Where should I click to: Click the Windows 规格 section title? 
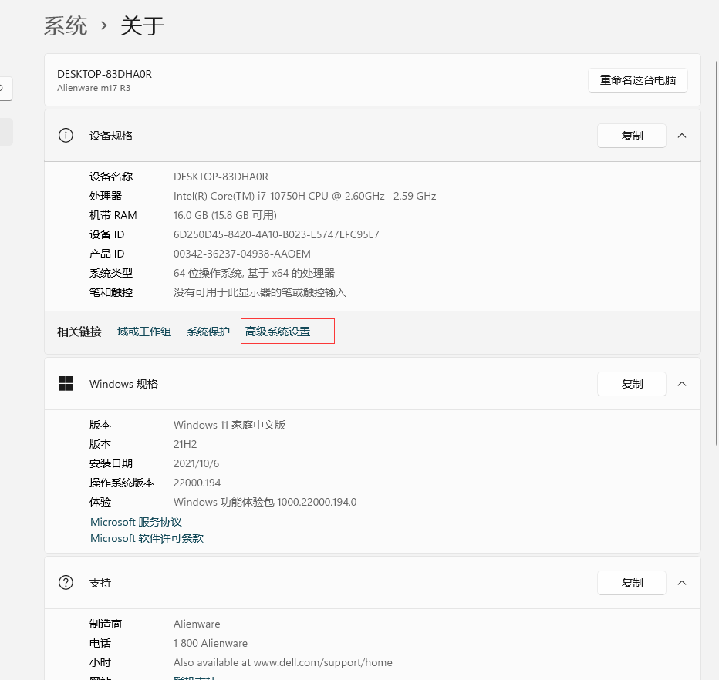pyautogui.click(x=123, y=384)
